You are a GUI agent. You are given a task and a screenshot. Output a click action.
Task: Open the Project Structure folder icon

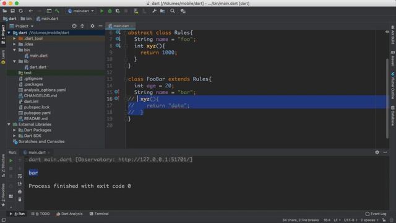[162, 11]
